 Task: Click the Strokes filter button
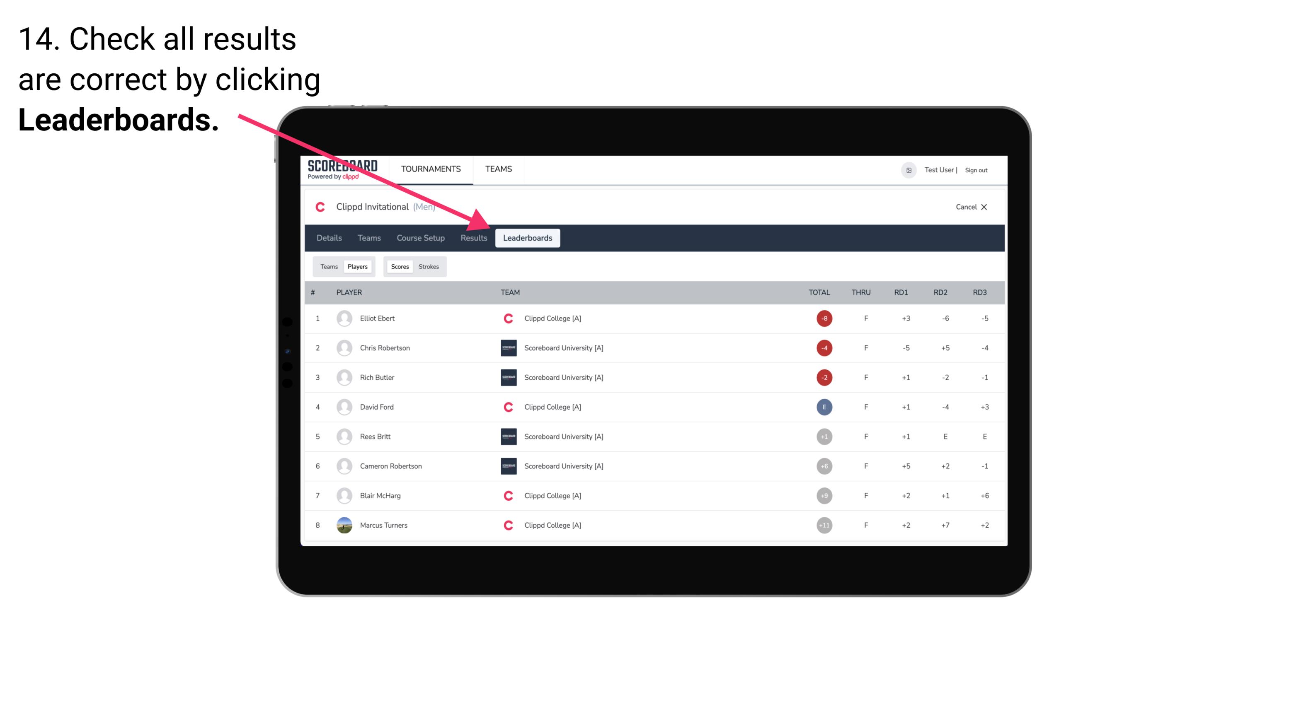[x=429, y=266]
